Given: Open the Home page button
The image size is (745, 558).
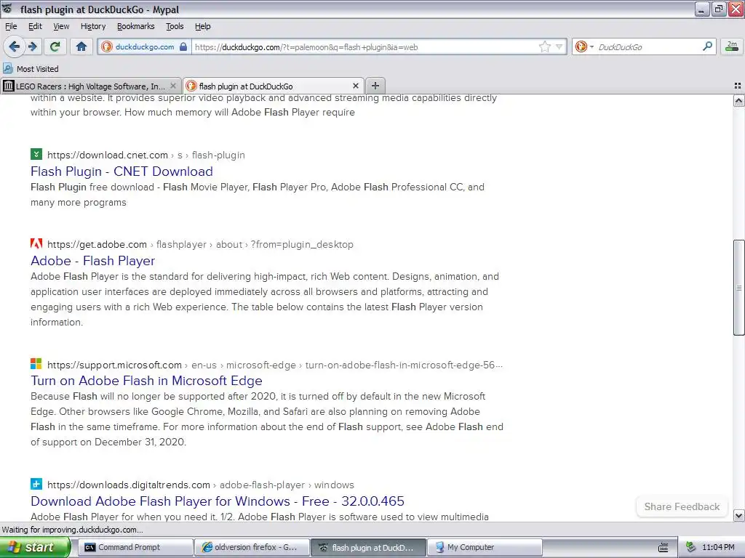Looking at the screenshot, I should point(81,46).
